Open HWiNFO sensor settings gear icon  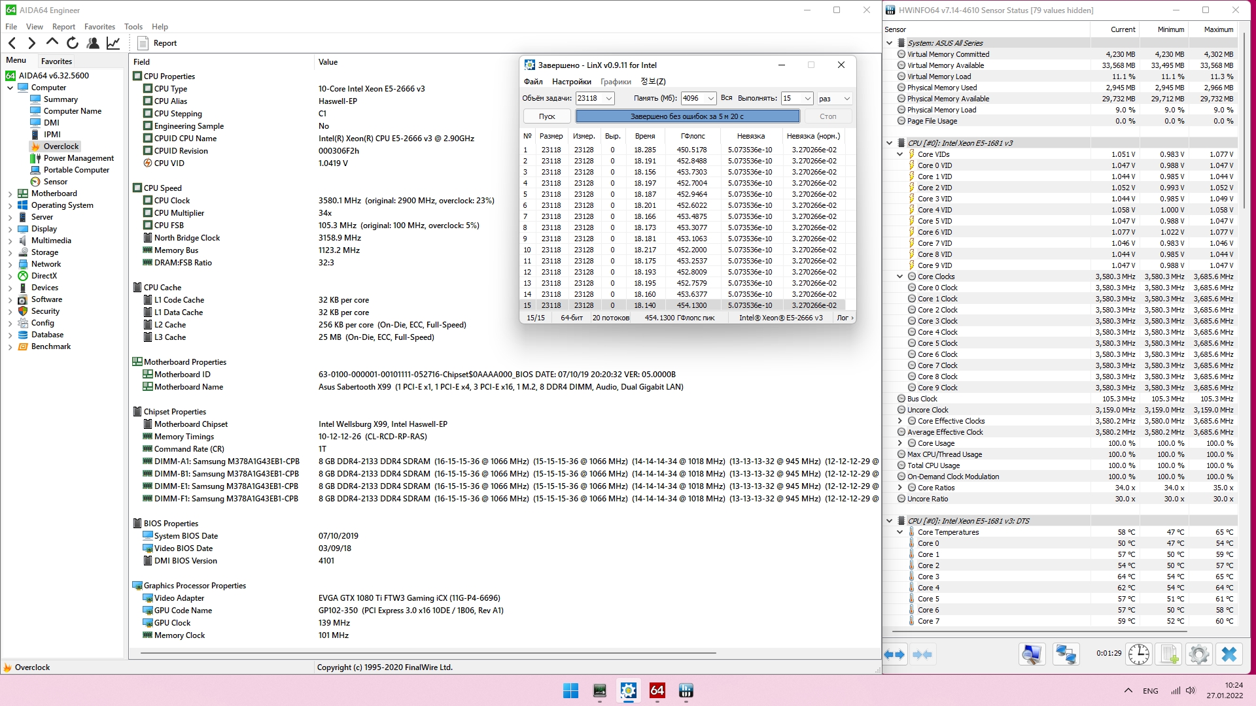click(1198, 654)
